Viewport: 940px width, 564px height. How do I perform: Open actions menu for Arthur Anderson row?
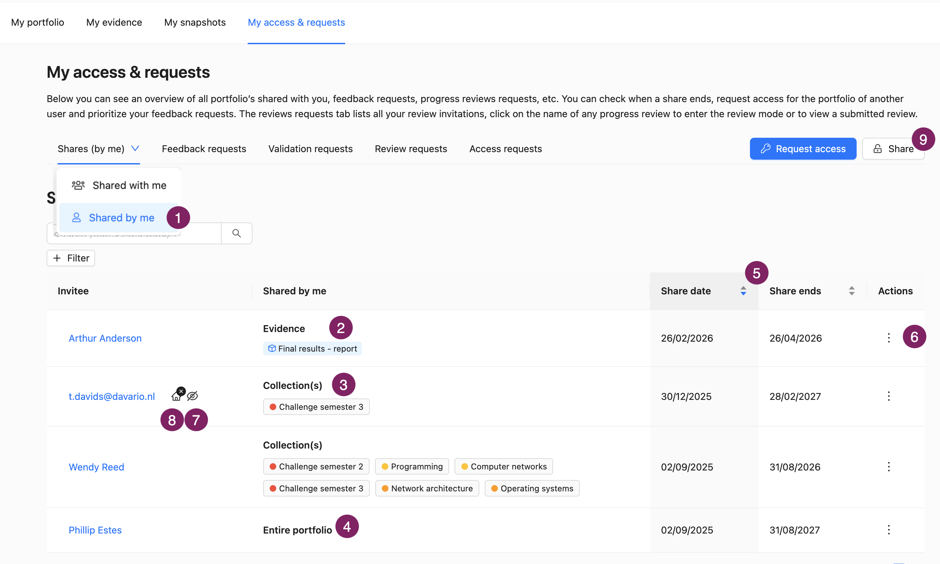(x=889, y=338)
